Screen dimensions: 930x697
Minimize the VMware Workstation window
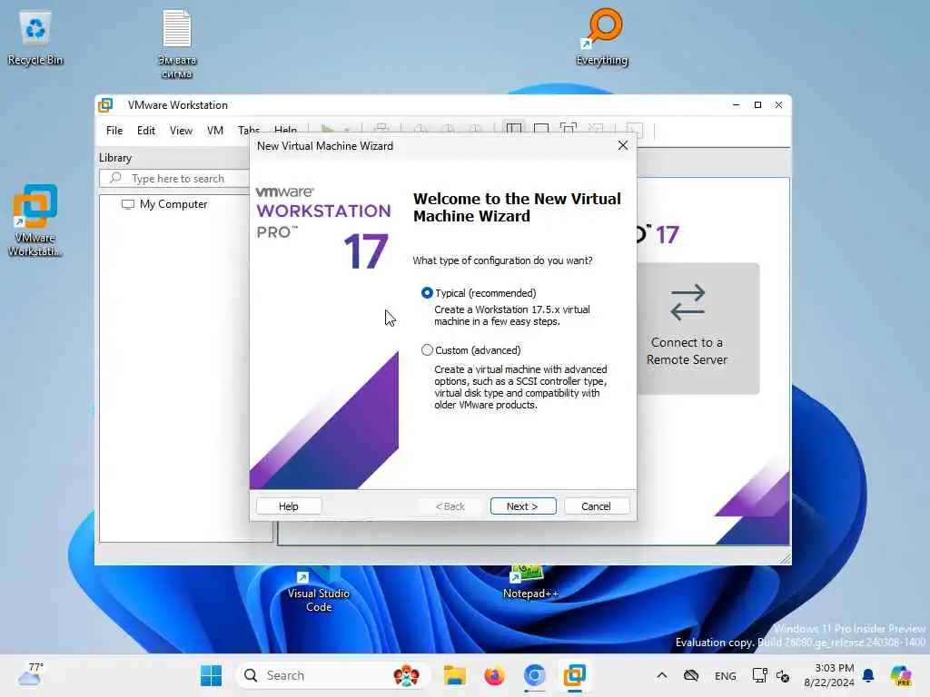click(736, 105)
